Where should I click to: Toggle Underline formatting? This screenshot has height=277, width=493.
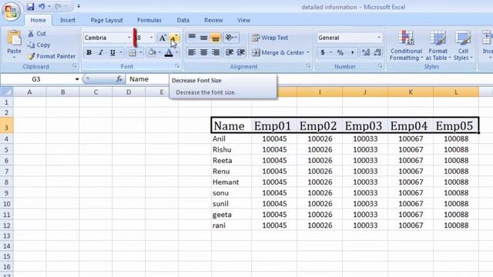pyautogui.click(x=112, y=53)
